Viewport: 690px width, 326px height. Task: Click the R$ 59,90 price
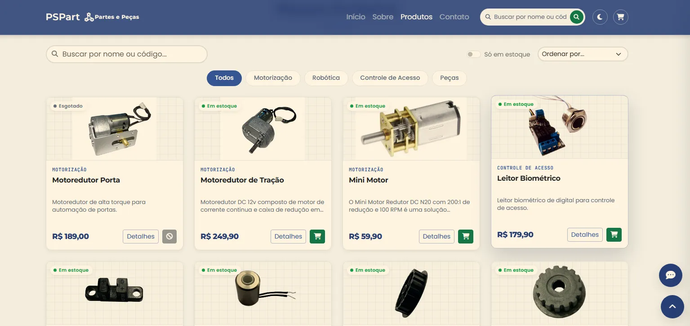click(x=365, y=236)
